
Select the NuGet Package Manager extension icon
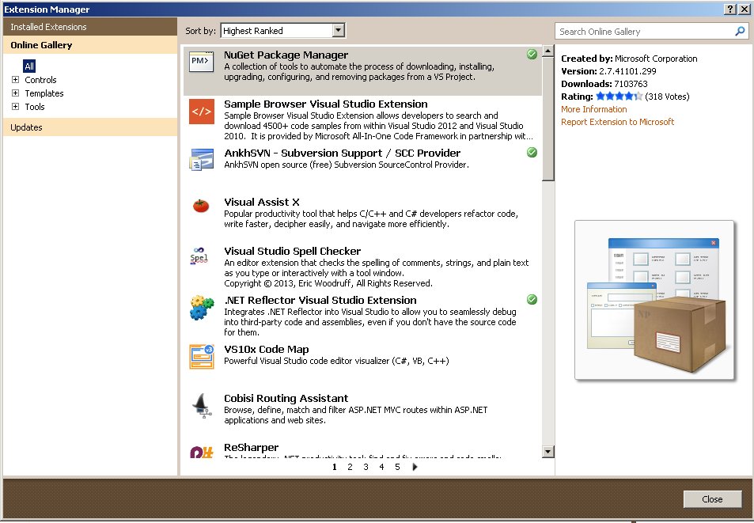[x=201, y=62]
